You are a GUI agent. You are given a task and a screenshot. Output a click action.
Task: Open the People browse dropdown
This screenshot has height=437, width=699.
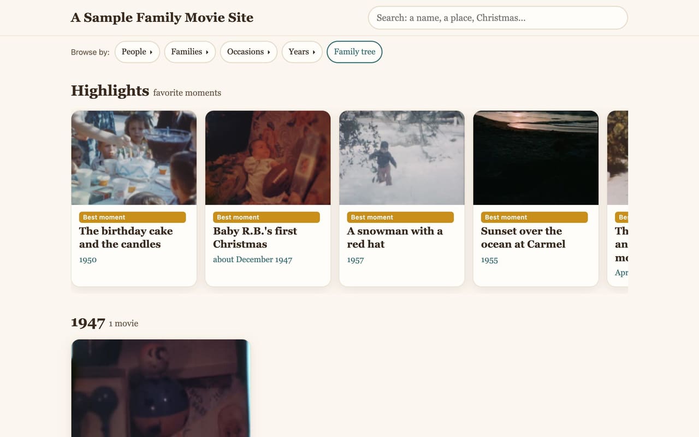click(x=137, y=52)
